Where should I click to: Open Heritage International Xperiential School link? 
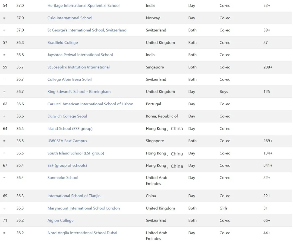pos(83,5)
